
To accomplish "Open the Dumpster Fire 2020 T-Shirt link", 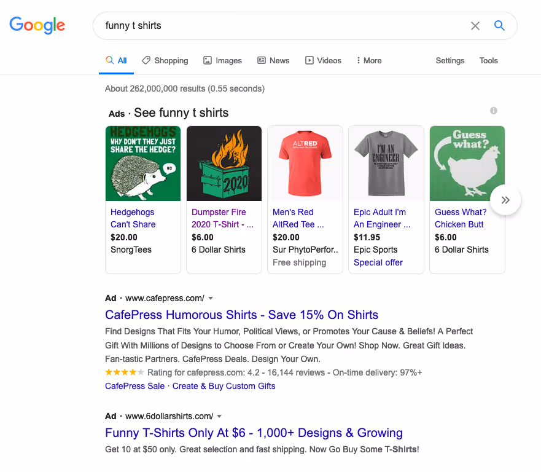I will coord(222,218).
